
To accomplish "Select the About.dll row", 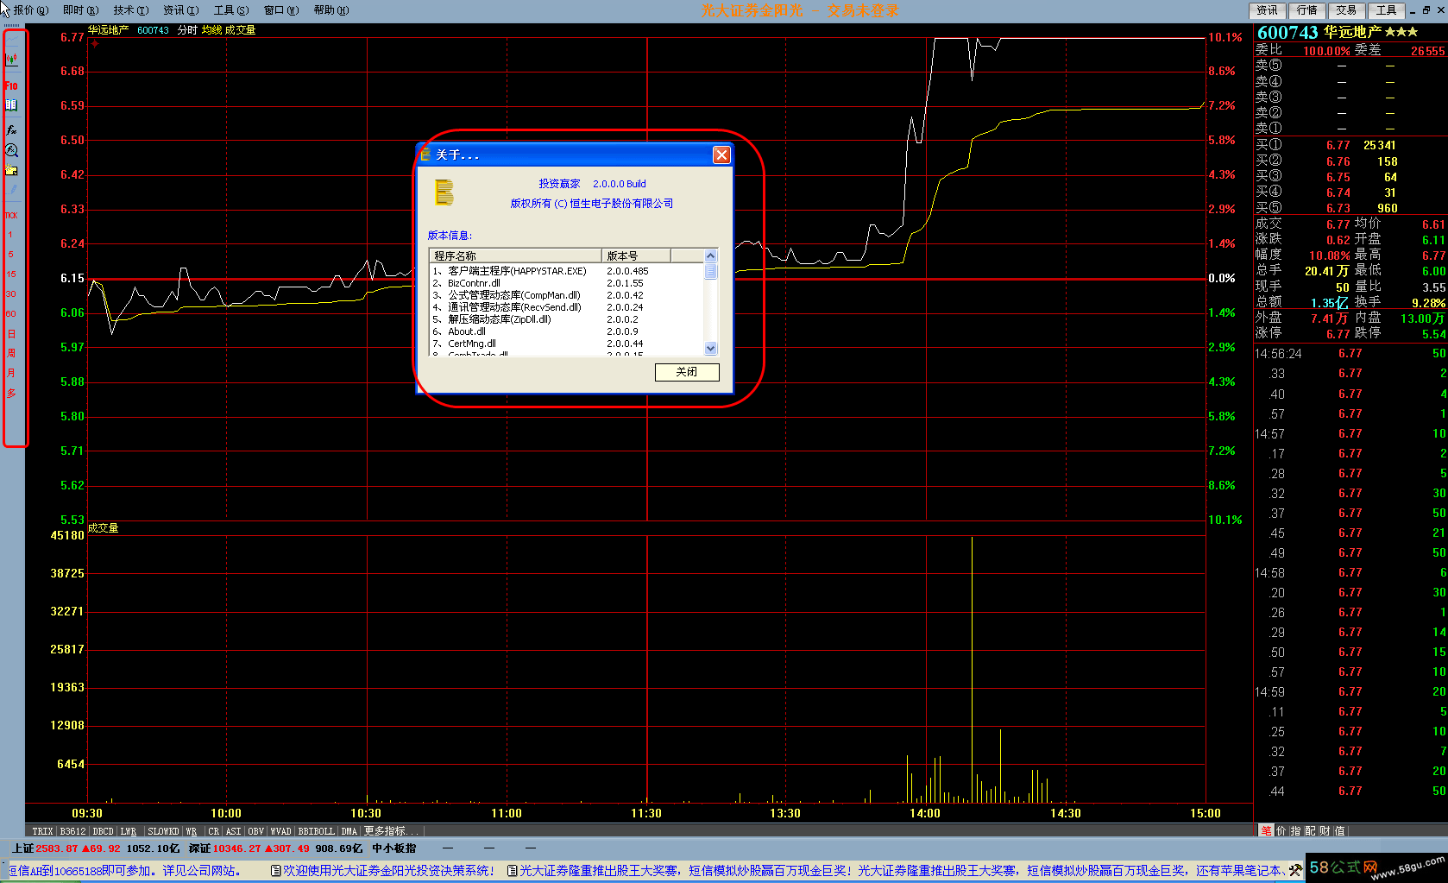I will pos(567,331).
